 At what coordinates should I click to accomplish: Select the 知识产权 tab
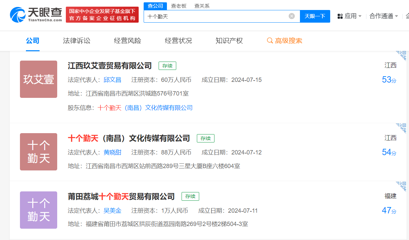[229, 40]
